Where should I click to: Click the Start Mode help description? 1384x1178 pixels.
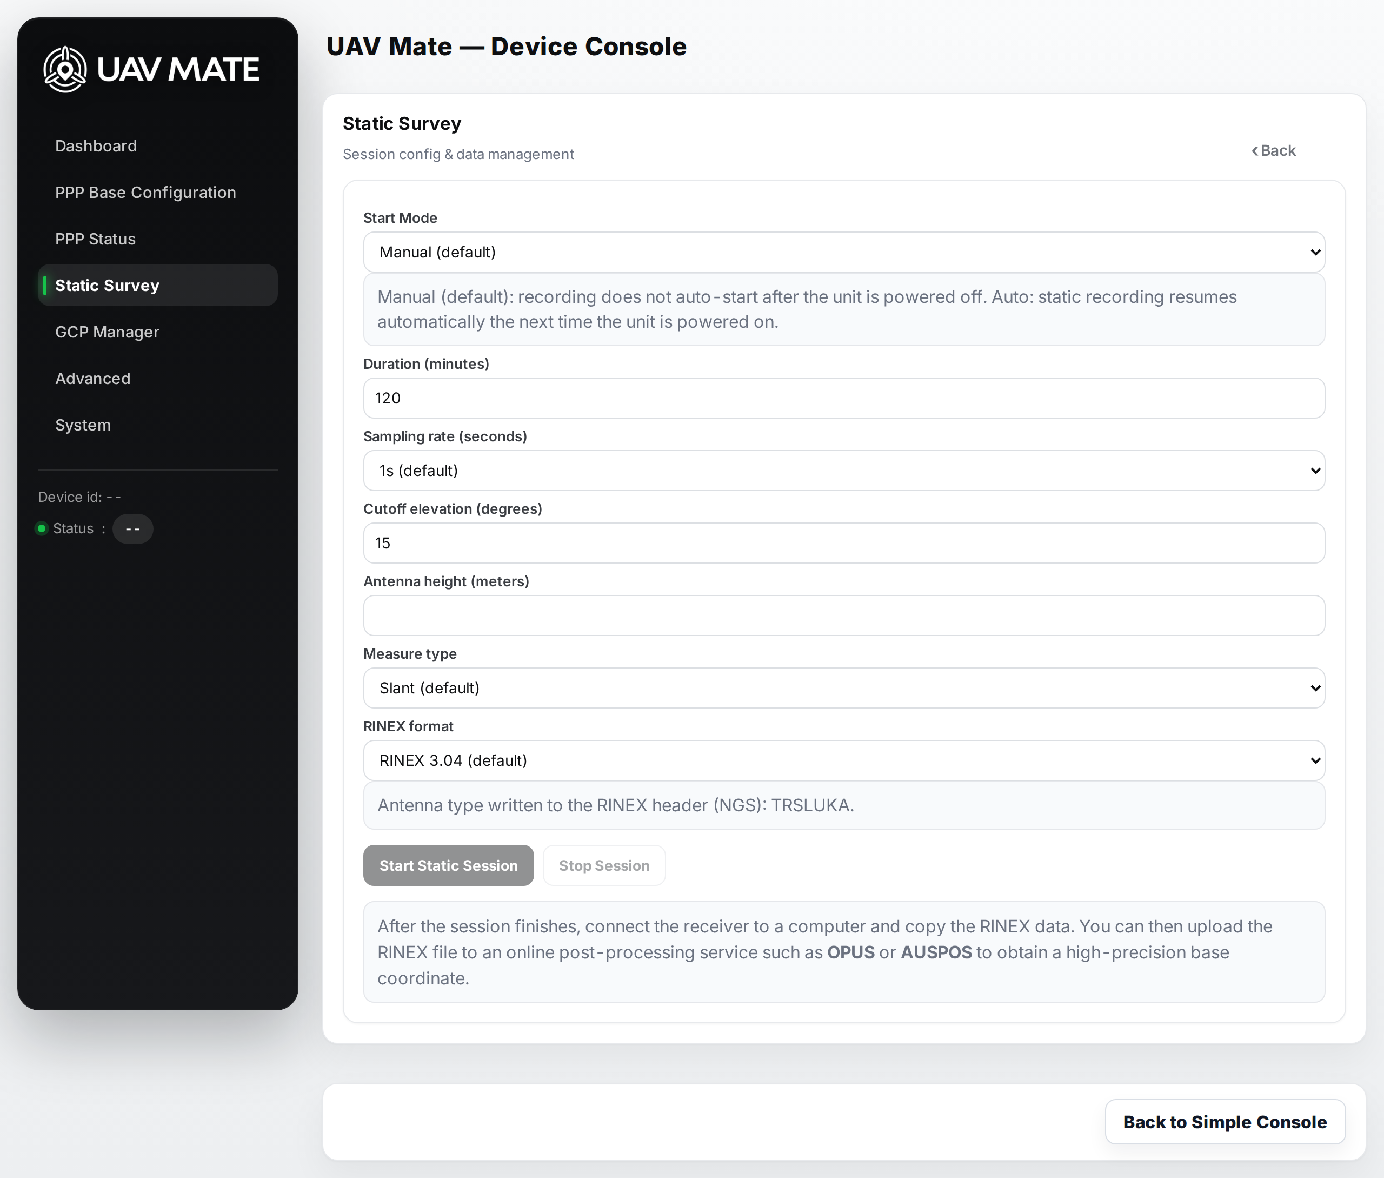click(x=844, y=309)
